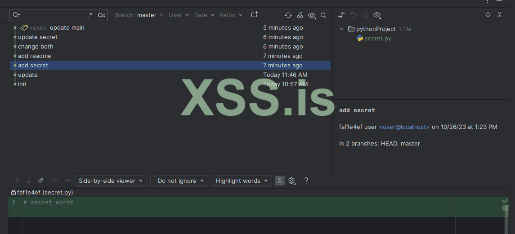
Task: Click the show diff arrows icon in changes pane
Action: [x=341, y=15]
